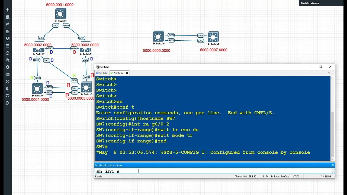This screenshot has height=195, width=347.
Task: Click Switch7's Gi0/2 interface label
Action: click(x=201, y=41)
